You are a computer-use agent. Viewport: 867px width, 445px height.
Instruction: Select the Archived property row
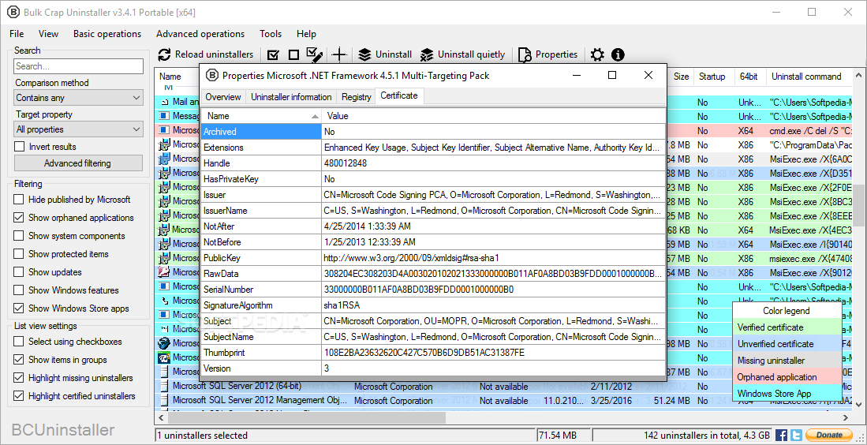tap(433, 132)
